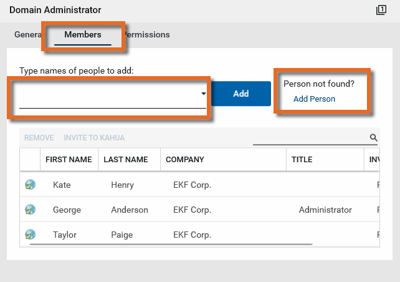Open the people name dropdown arrow
This screenshot has width=400, height=282.
point(203,94)
